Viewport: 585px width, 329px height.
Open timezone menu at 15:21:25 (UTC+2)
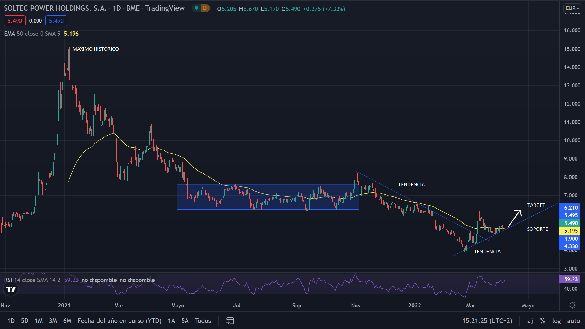487,320
